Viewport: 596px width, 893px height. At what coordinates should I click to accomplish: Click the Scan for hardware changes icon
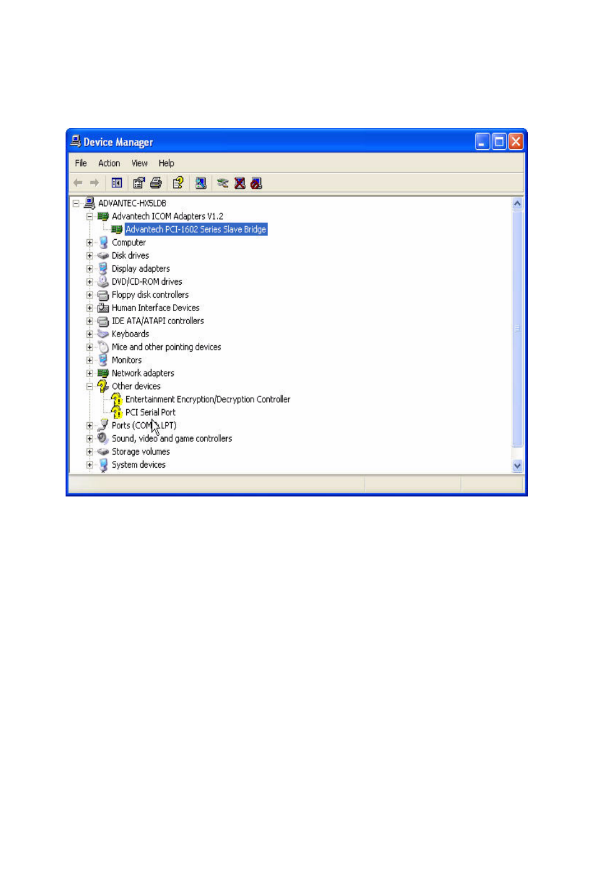coord(201,183)
